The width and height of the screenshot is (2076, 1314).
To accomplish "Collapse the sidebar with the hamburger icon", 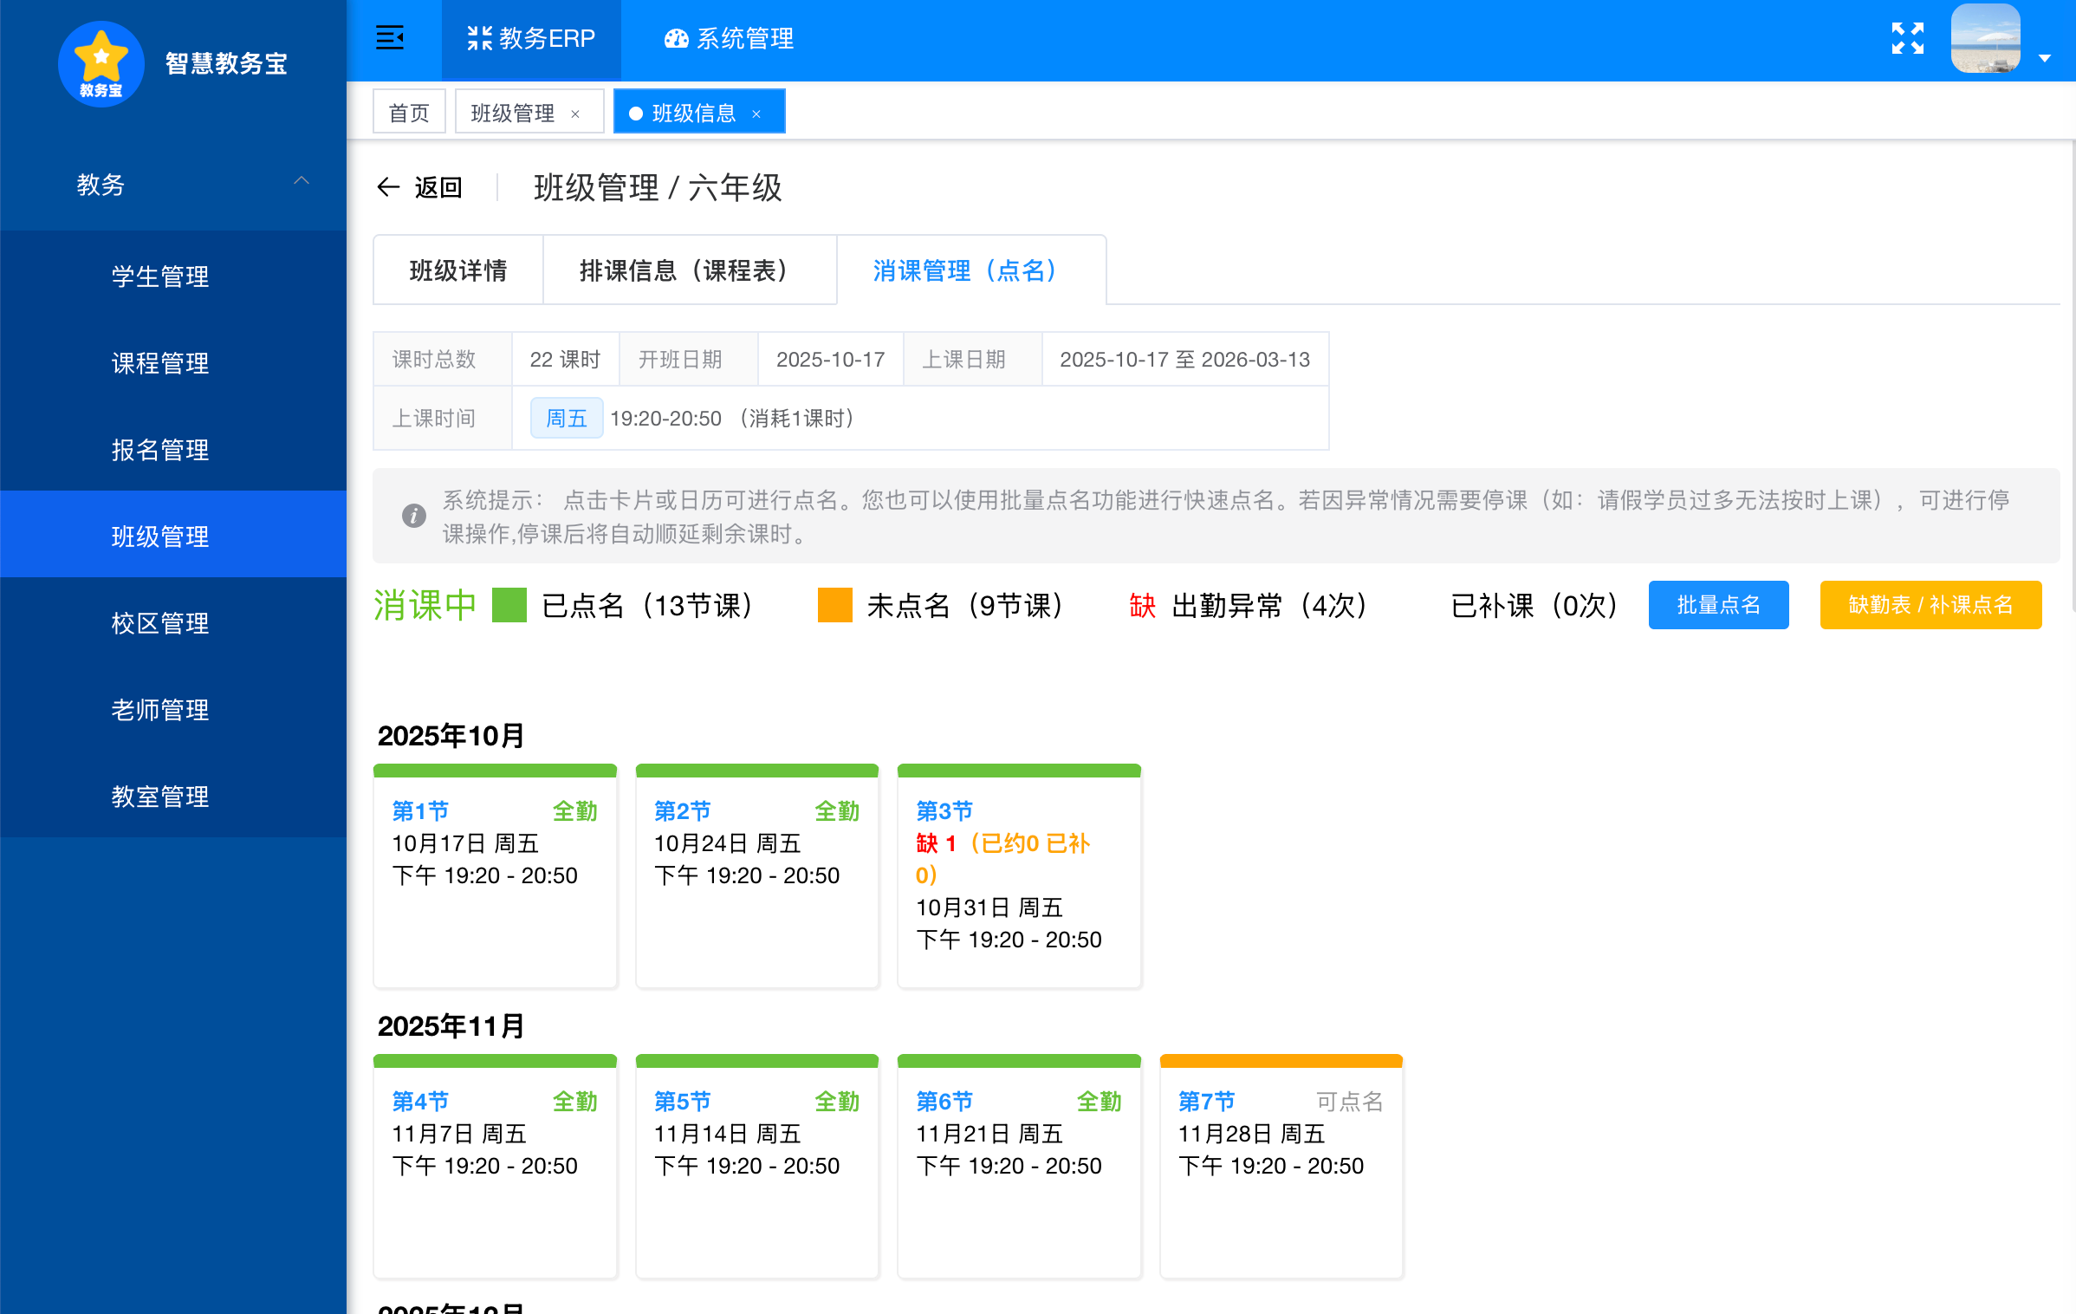I will [392, 38].
